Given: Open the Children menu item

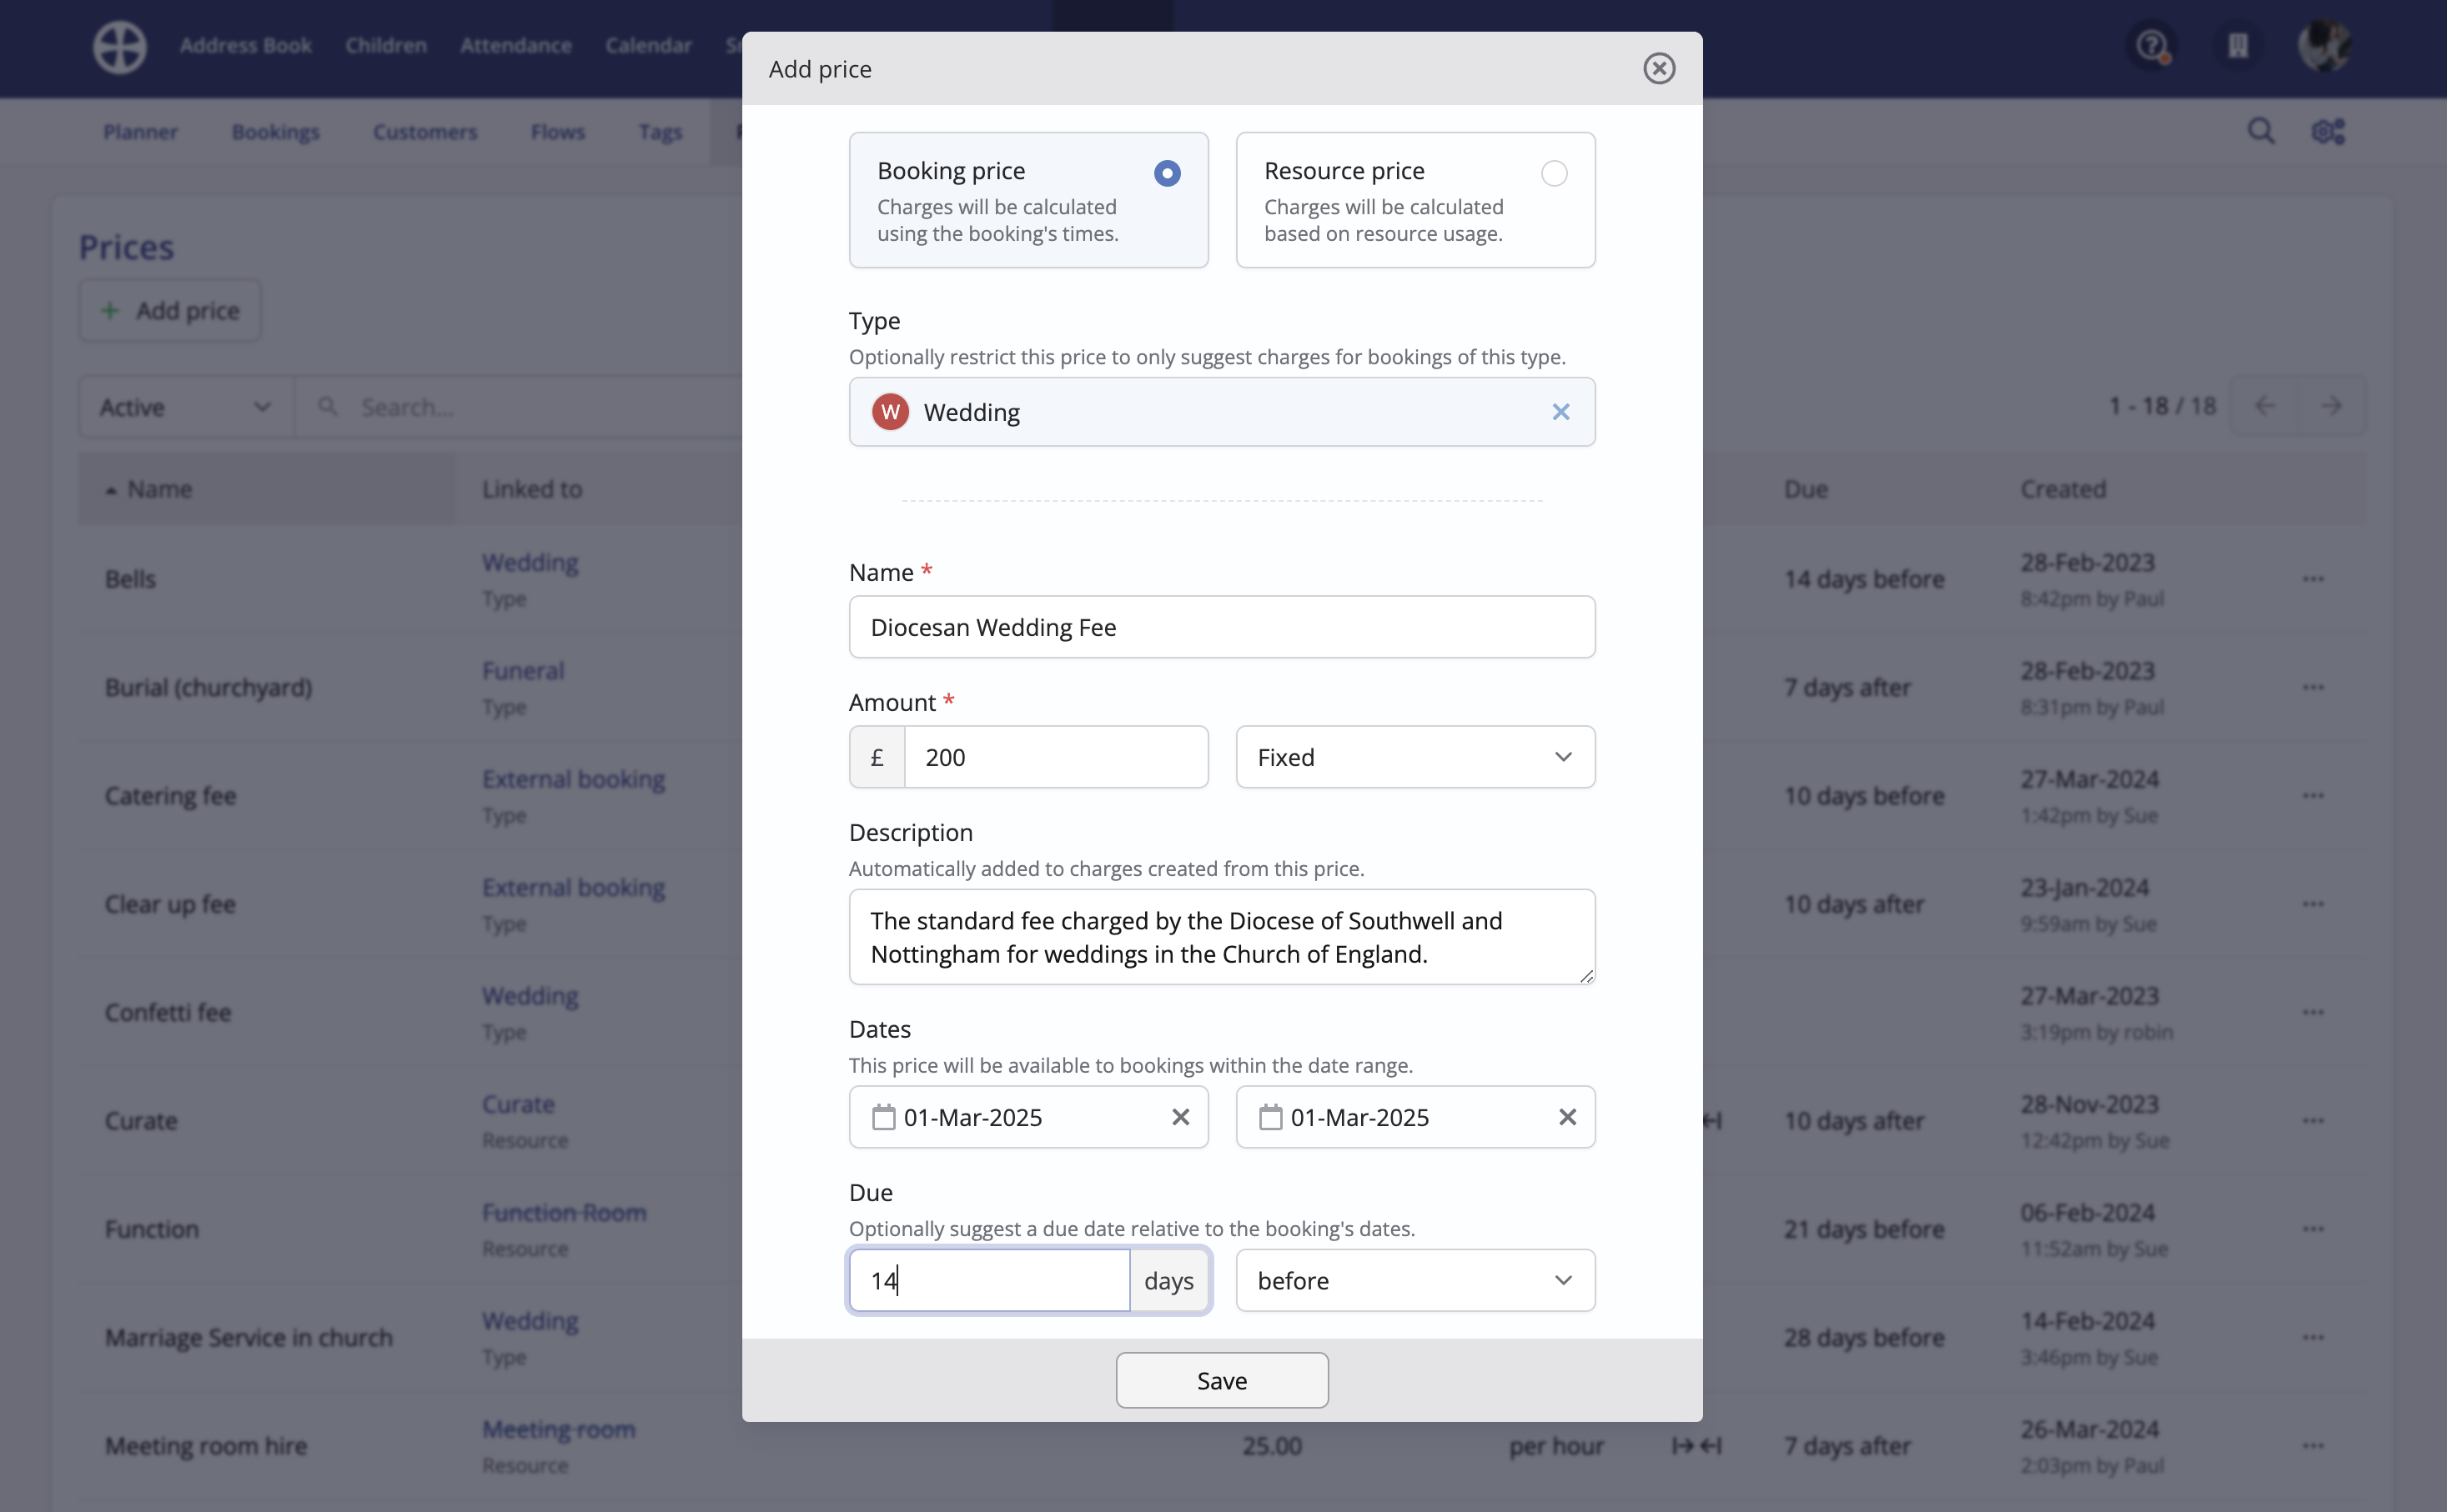Looking at the screenshot, I should (x=386, y=45).
